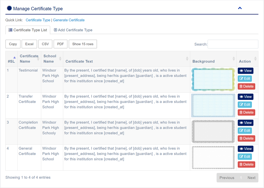Image resolution: width=264 pixels, height=188 pixels.
Task: Export the table as PDF
Action: [x=60, y=44]
